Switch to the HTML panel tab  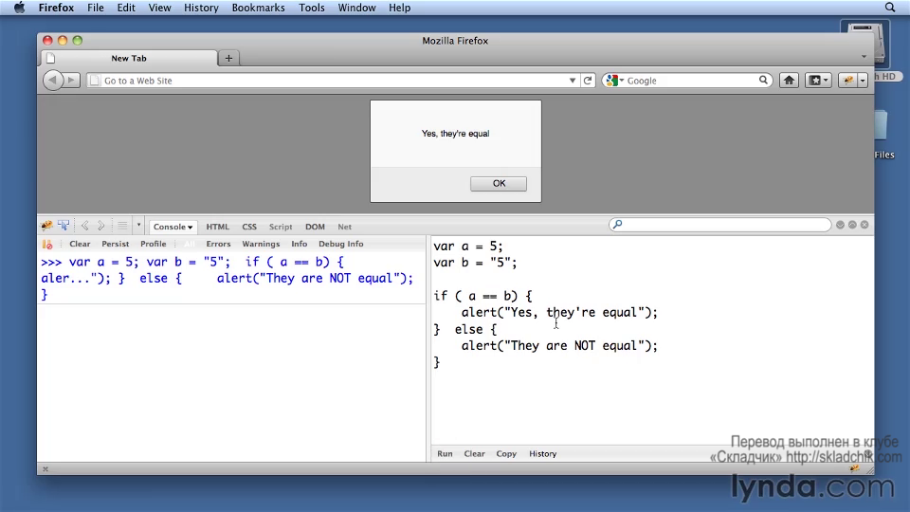tap(218, 227)
